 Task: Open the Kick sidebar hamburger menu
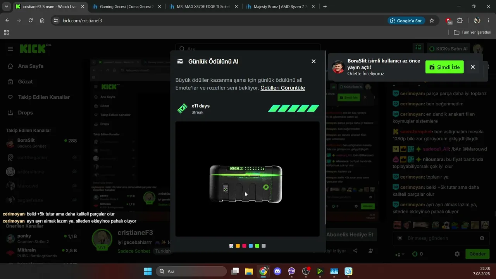(x=10, y=49)
